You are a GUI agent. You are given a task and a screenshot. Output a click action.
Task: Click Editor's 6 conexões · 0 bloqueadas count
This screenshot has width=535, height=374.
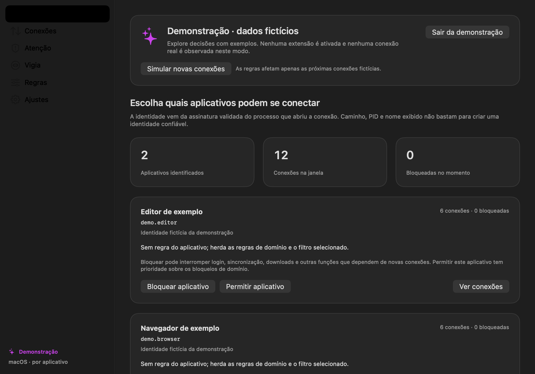click(475, 211)
